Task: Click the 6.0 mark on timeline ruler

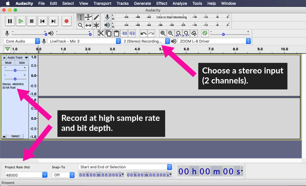Action: [x=186, y=49]
